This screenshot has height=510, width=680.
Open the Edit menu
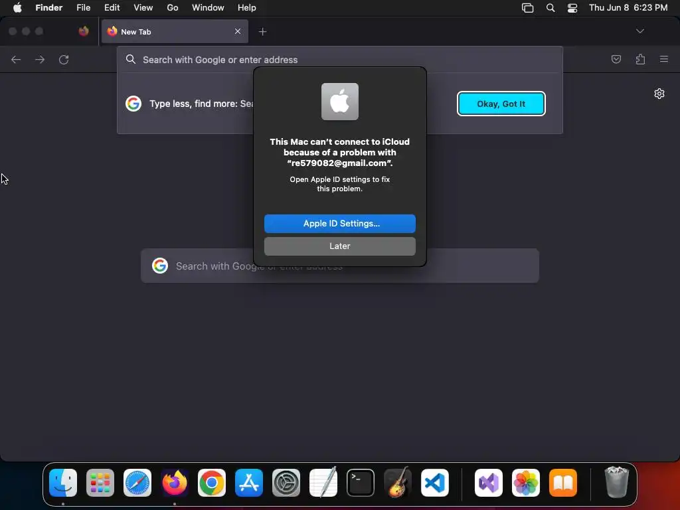[112, 8]
